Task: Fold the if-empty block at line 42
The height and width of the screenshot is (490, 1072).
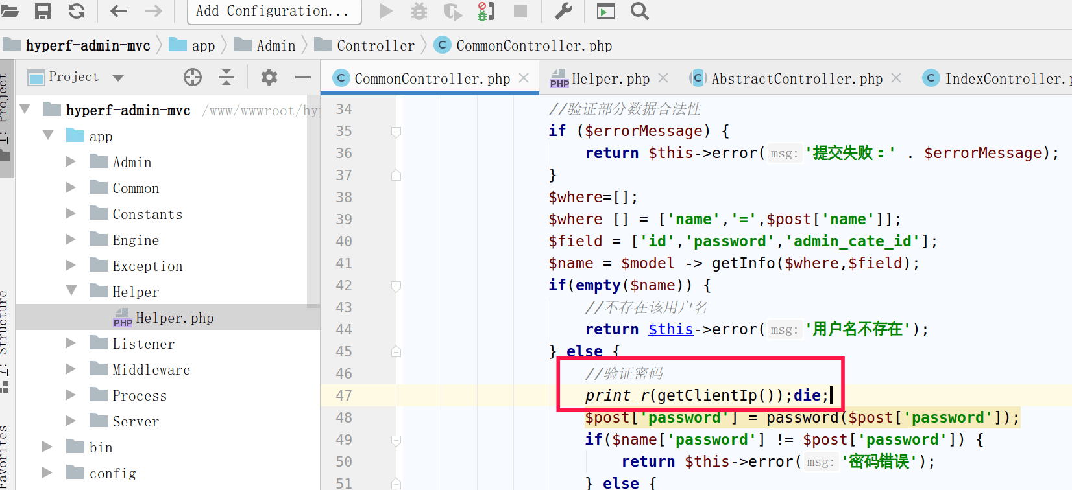Action: (396, 286)
